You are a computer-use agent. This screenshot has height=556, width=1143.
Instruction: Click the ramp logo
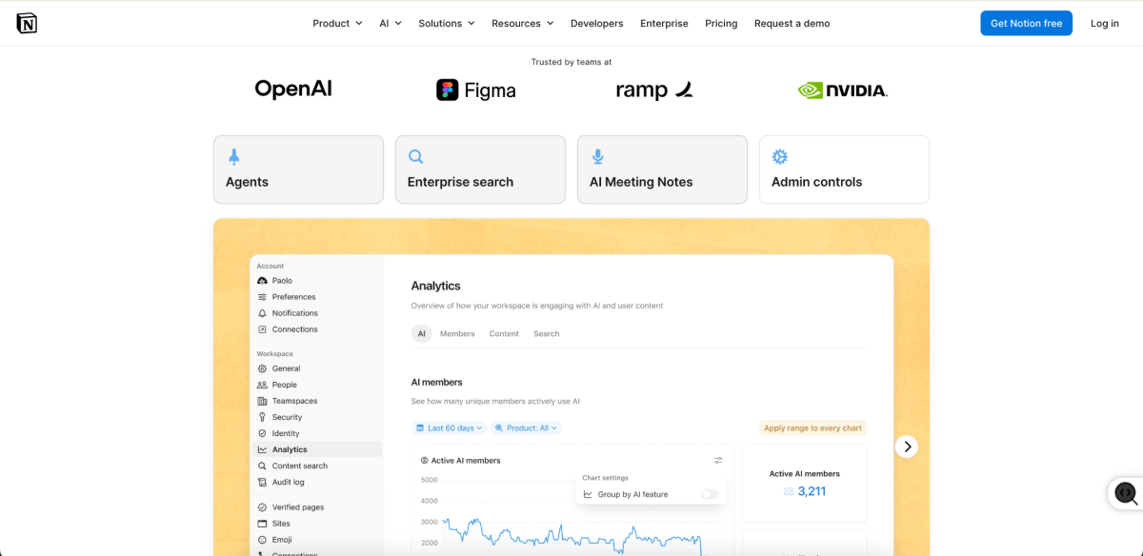(x=654, y=90)
